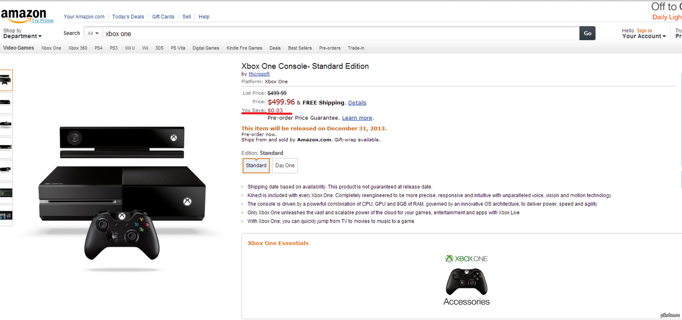Viewport: 682px width, 320px height.
Task: Navigate to Xbox 360 category
Action: [78, 48]
